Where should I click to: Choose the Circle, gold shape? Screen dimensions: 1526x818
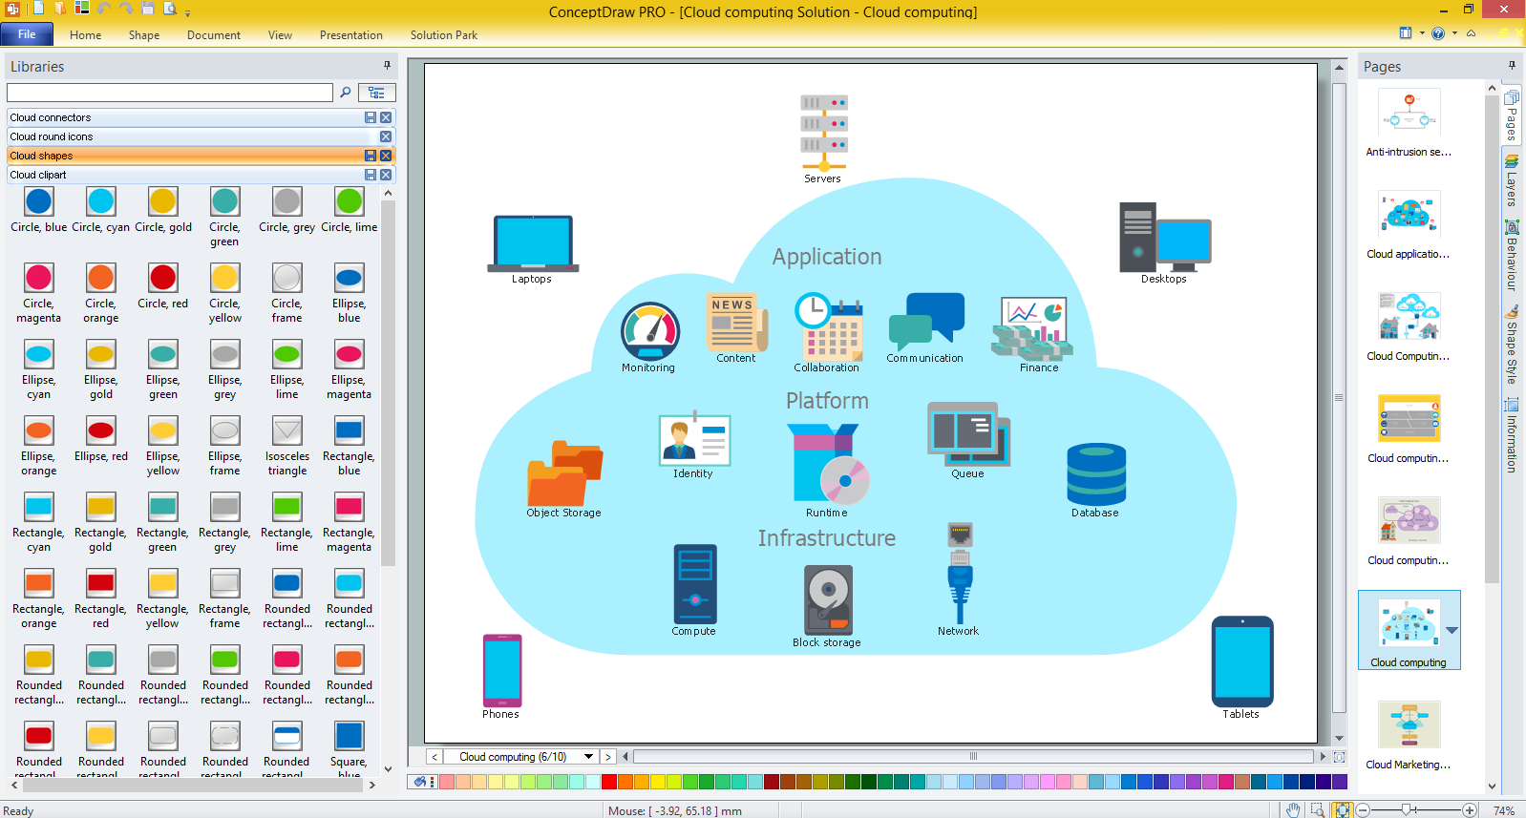(163, 201)
